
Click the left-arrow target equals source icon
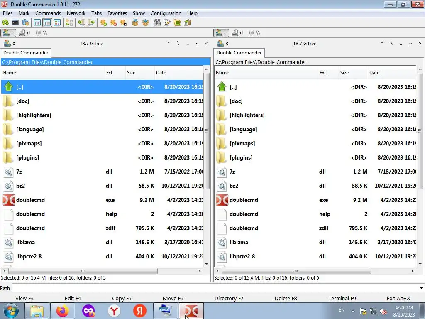pos(81,22)
